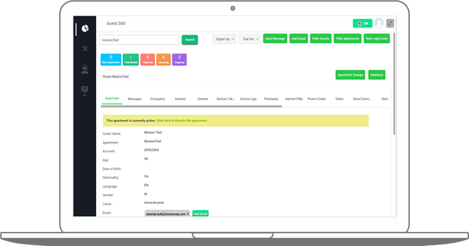The image size is (469, 246).
Task: Click the user profile avatar icon
Action: tap(379, 23)
